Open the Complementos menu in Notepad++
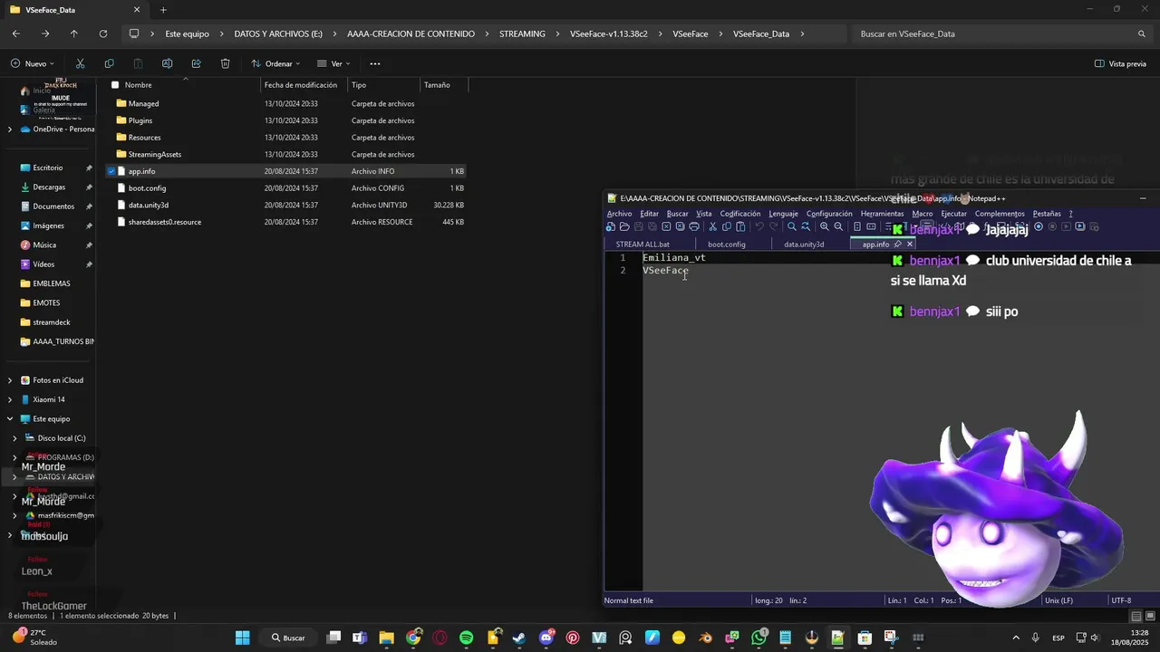This screenshot has height=652, width=1160. [1000, 214]
